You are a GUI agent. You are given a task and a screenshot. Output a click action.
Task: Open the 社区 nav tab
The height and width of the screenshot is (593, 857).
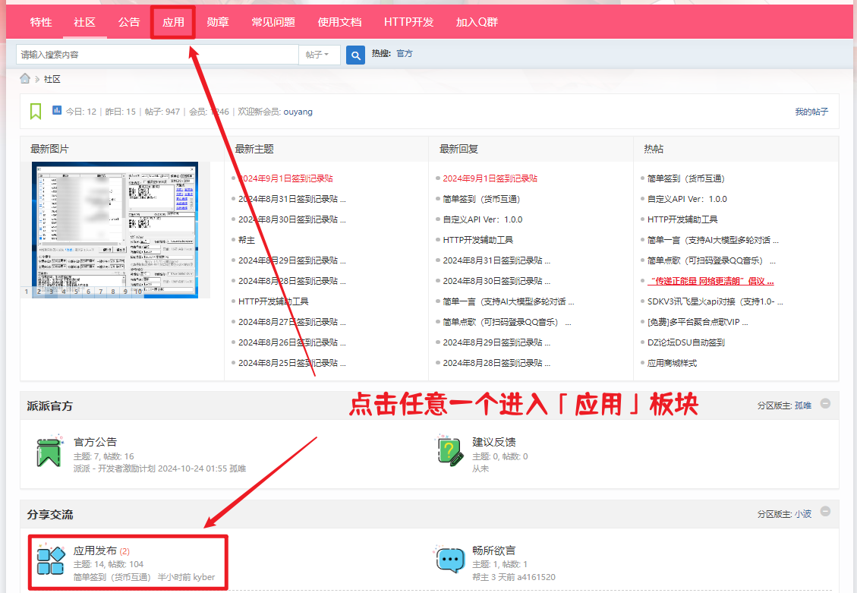[85, 23]
